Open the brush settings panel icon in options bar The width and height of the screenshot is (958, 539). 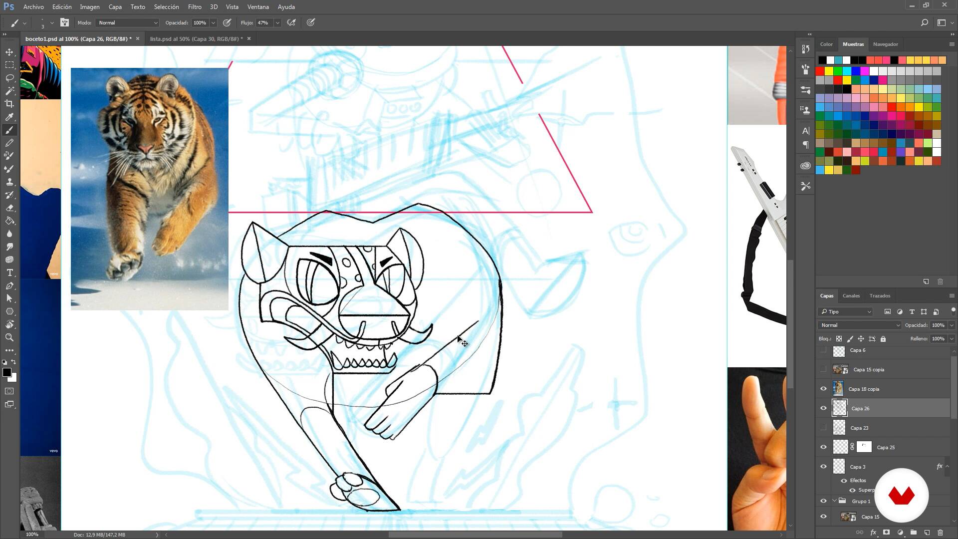coord(64,22)
